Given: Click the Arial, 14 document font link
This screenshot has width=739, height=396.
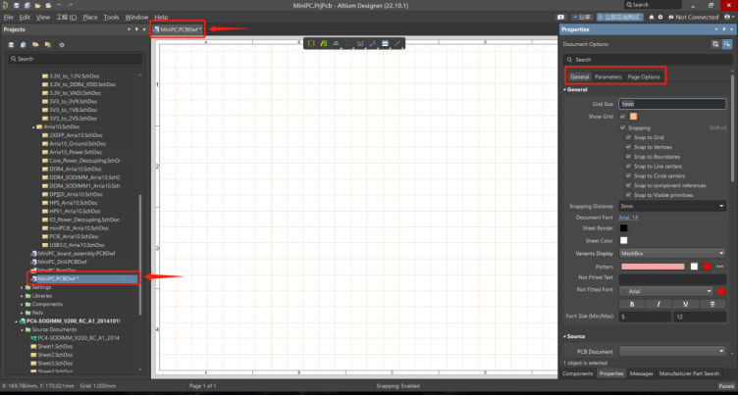Looking at the screenshot, I should [x=629, y=217].
